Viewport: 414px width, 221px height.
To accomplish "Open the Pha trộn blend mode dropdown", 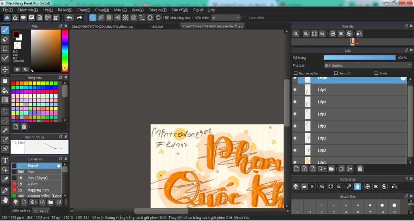I will [x=368, y=65].
